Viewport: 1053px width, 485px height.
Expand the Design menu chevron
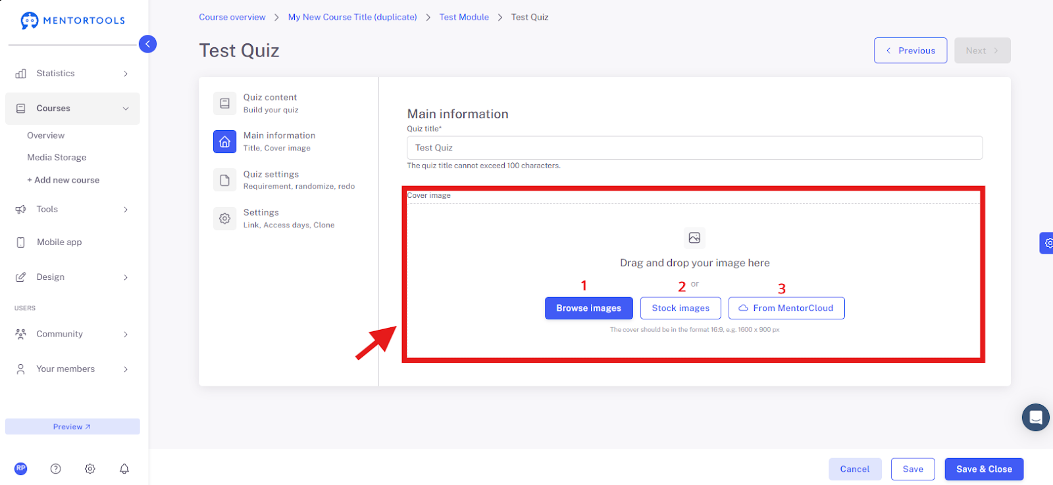click(126, 277)
